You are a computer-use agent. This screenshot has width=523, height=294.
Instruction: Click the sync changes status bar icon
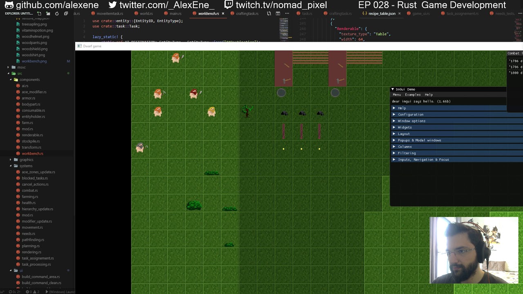point(15,292)
